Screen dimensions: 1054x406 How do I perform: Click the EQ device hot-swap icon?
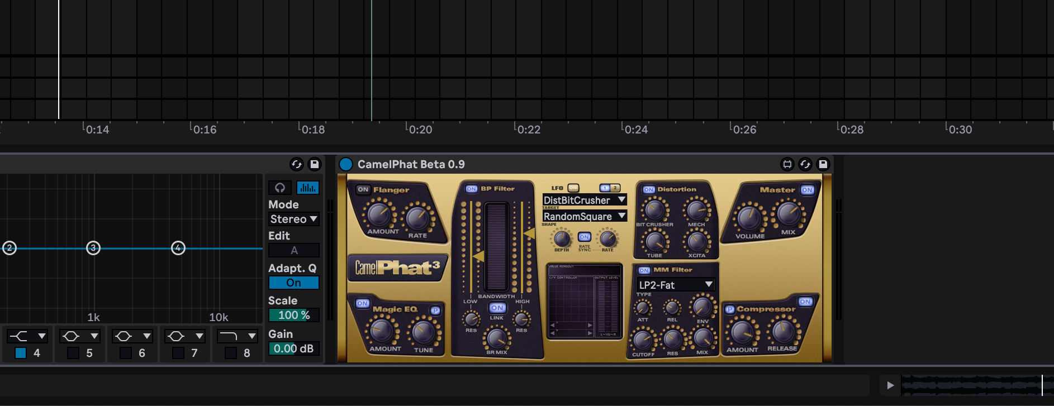pyautogui.click(x=296, y=164)
